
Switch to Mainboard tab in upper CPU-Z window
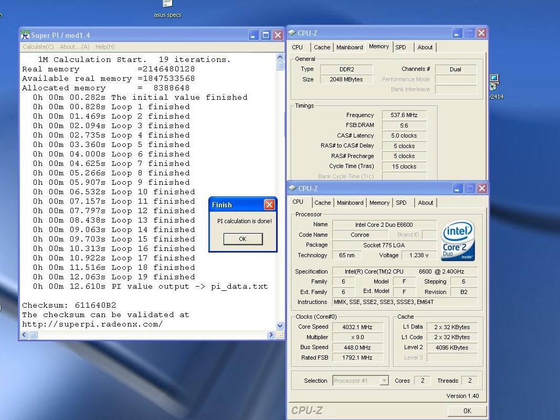point(350,47)
